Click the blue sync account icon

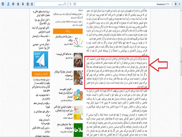pyautogui.click(x=8, y=4)
